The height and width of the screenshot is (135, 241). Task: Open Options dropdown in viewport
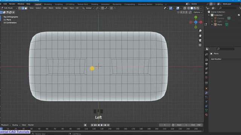(x=198, y=12)
